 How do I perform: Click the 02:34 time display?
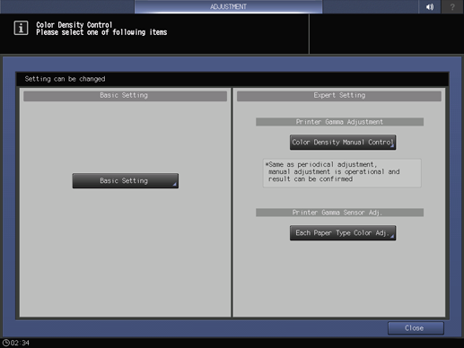point(20,343)
